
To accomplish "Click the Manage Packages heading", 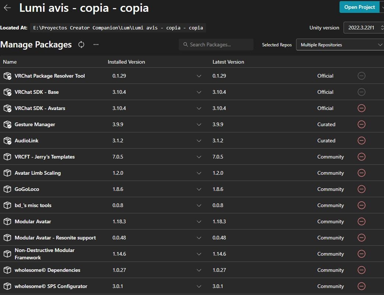I will pyautogui.click(x=36, y=45).
